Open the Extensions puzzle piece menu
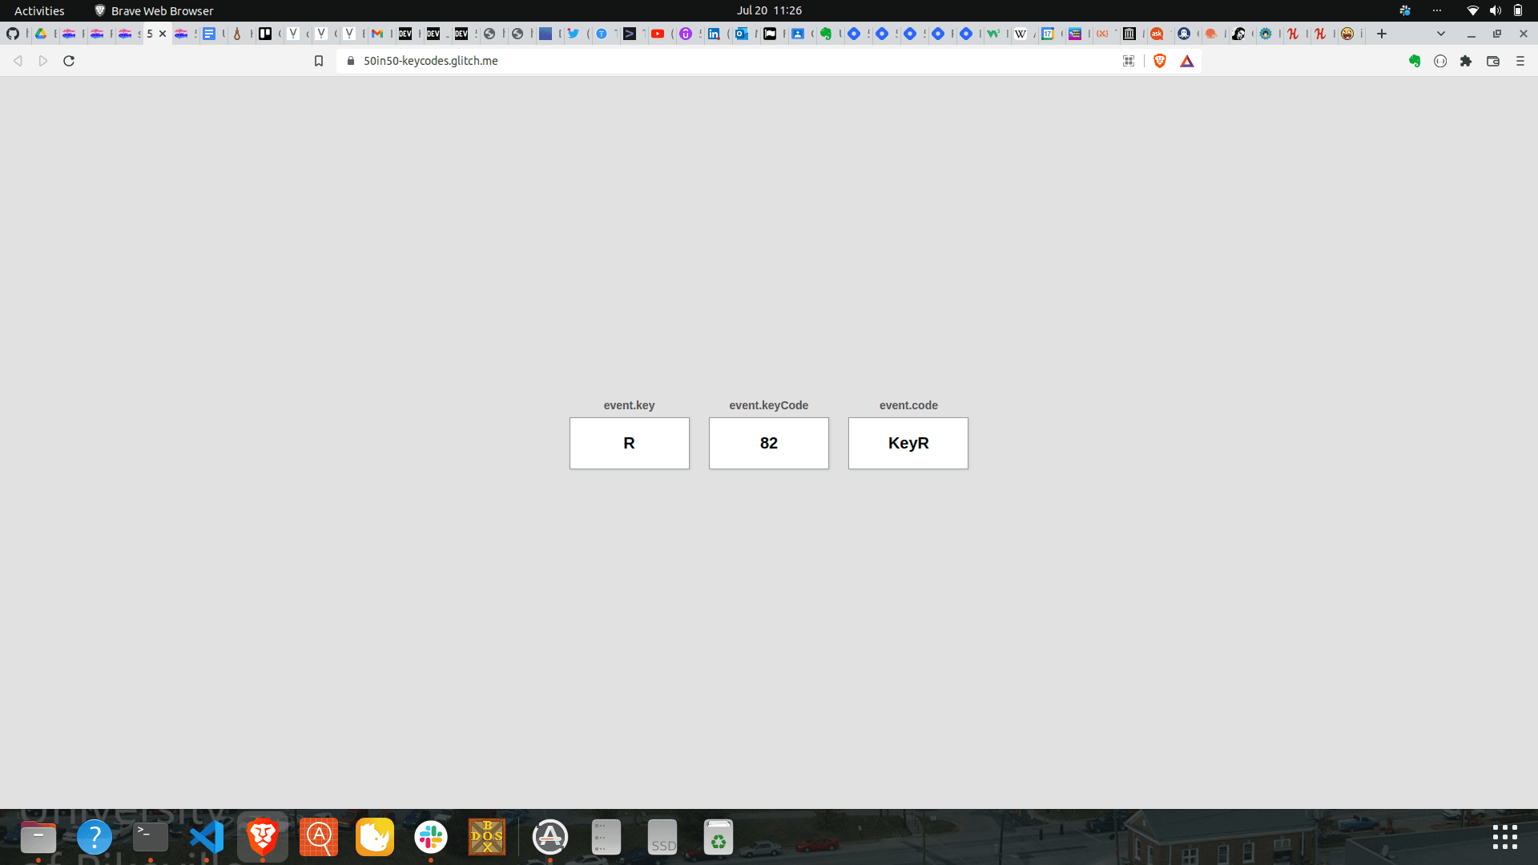This screenshot has height=865, width=1538. point(1466,61)
